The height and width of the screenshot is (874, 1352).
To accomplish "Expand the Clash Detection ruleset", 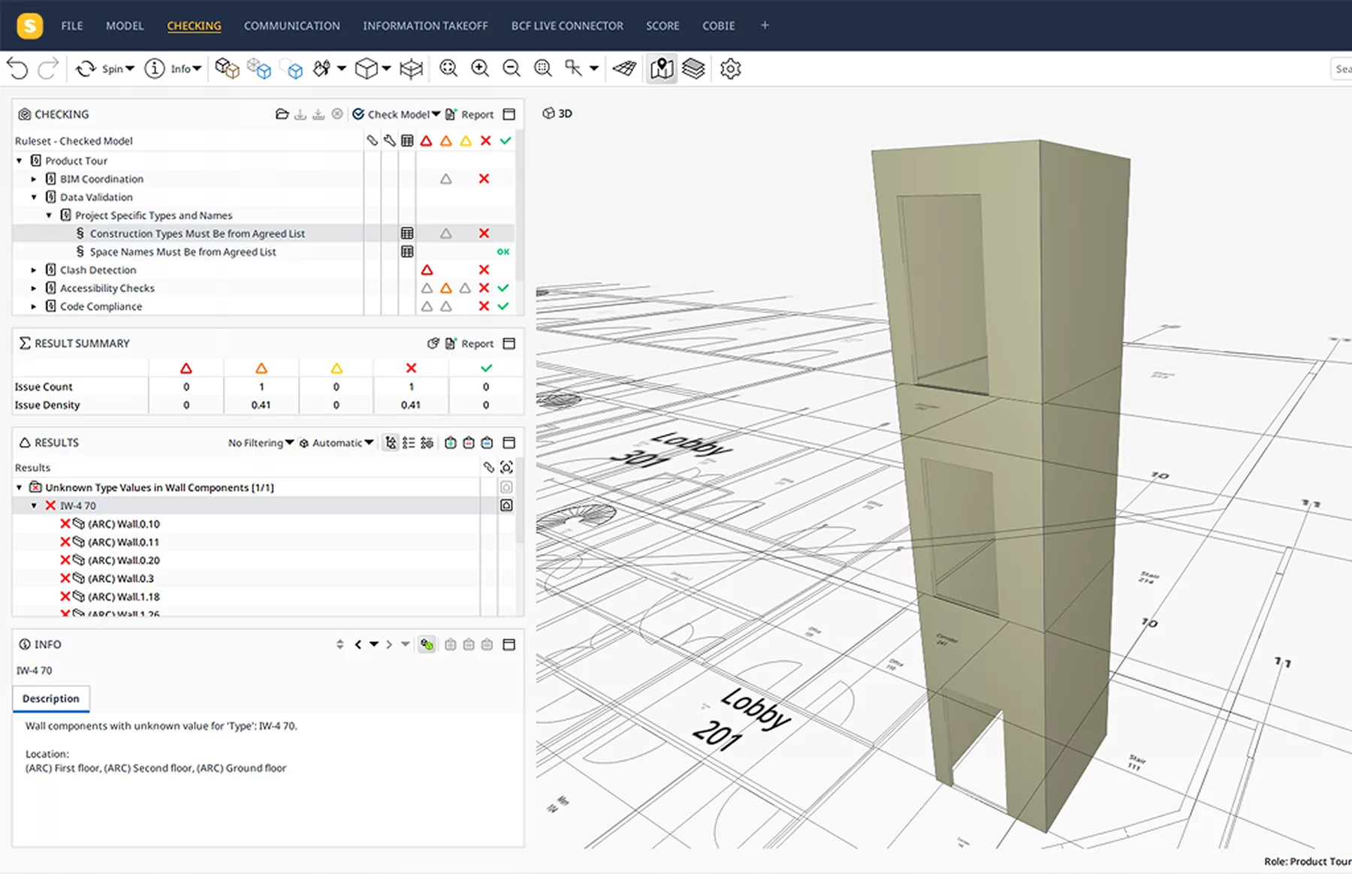I will (x=34, y=270).
